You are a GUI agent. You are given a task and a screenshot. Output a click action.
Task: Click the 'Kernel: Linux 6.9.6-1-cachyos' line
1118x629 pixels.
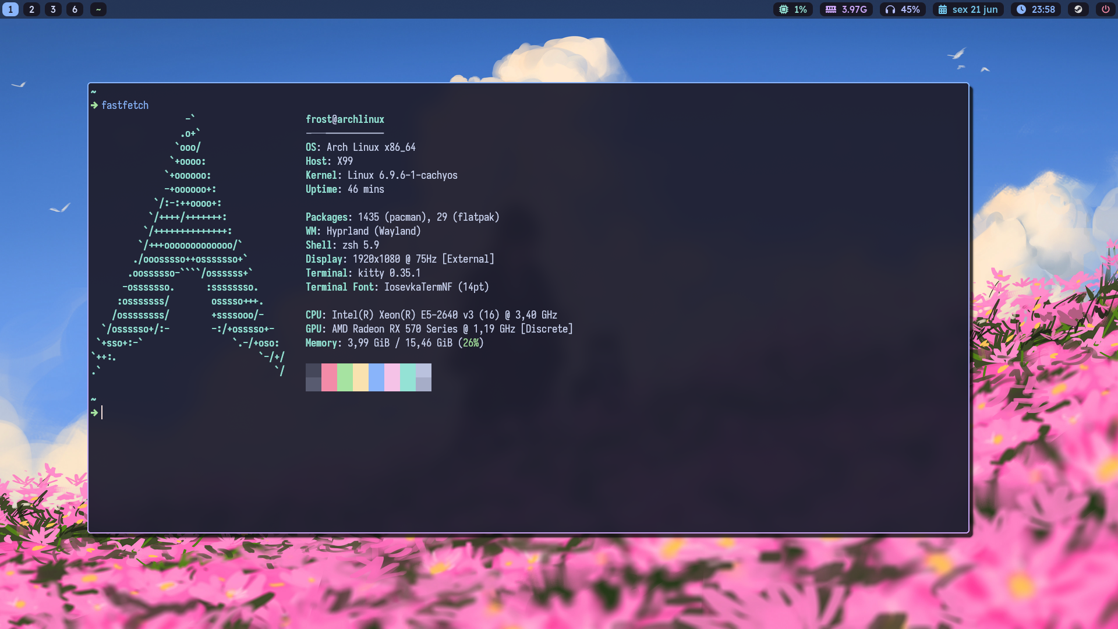click(x=381, y=175)
